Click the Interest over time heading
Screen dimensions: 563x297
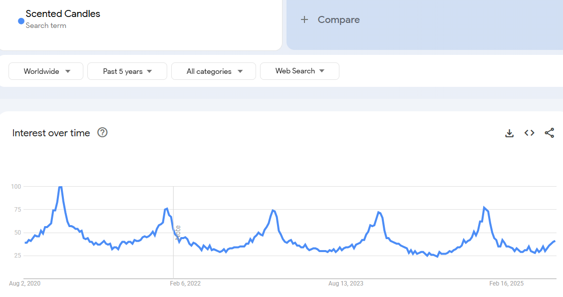pyautogui.click(x=51, y=133)
